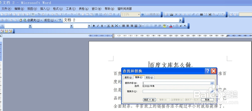
Task: Toggle underline formatting button
Action: [102, 26]
